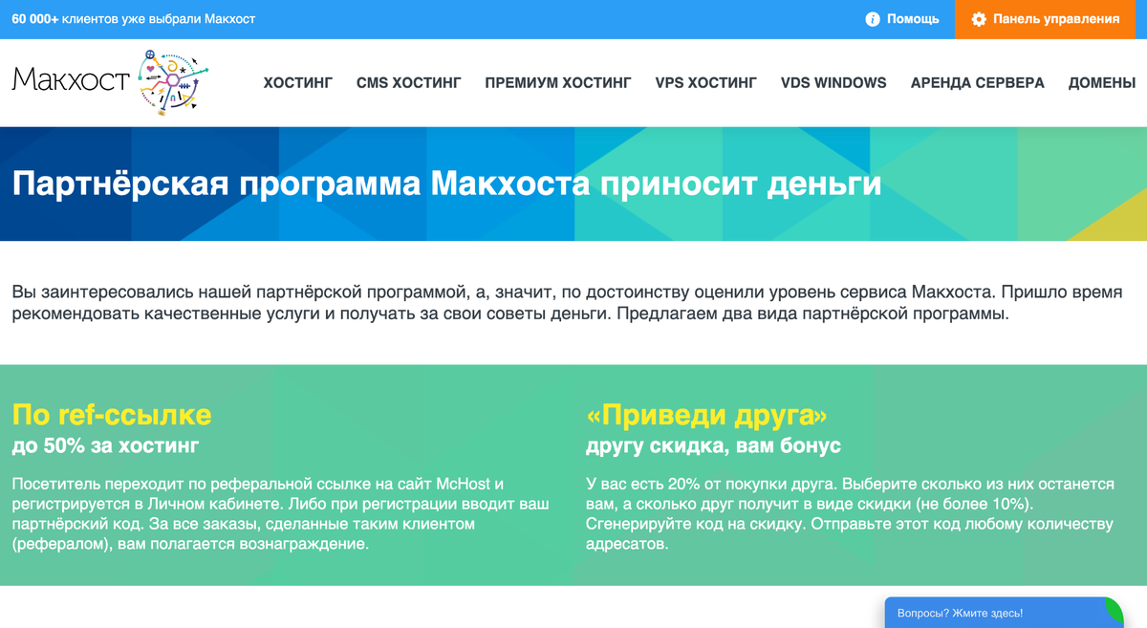Click the heading 'Партнёрская программа Макхоста приносит деньги'
This screenshot has width=1147, height=628.
446,183
